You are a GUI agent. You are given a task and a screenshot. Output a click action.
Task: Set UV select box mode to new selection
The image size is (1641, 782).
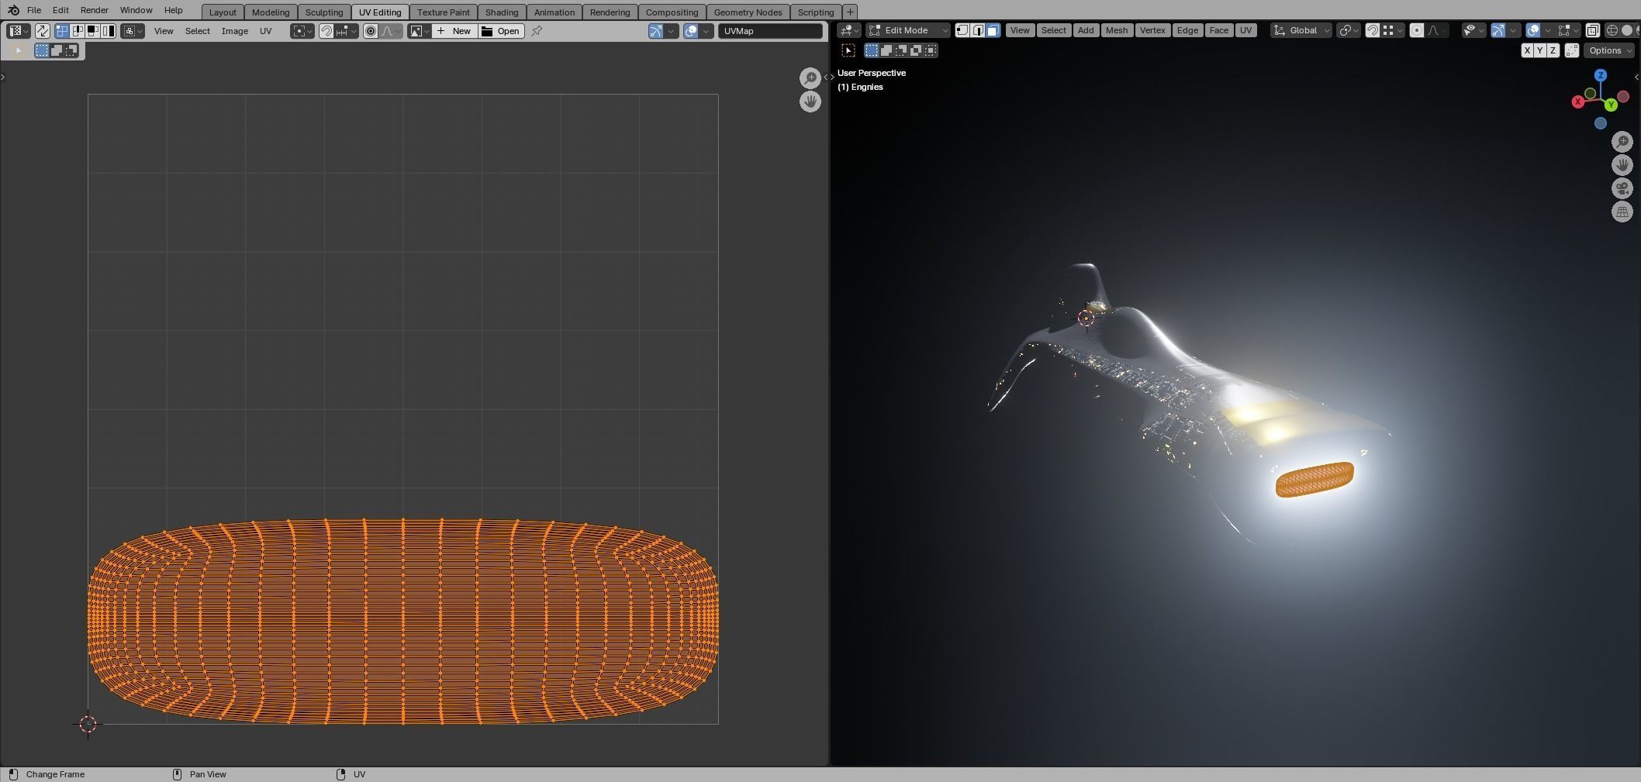42,50
